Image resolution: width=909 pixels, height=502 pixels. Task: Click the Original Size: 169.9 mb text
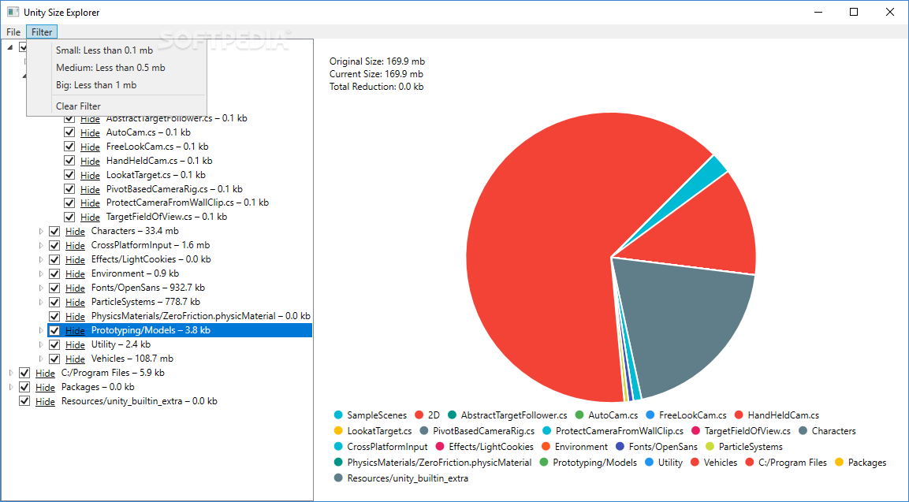click(x=377, y=61)
